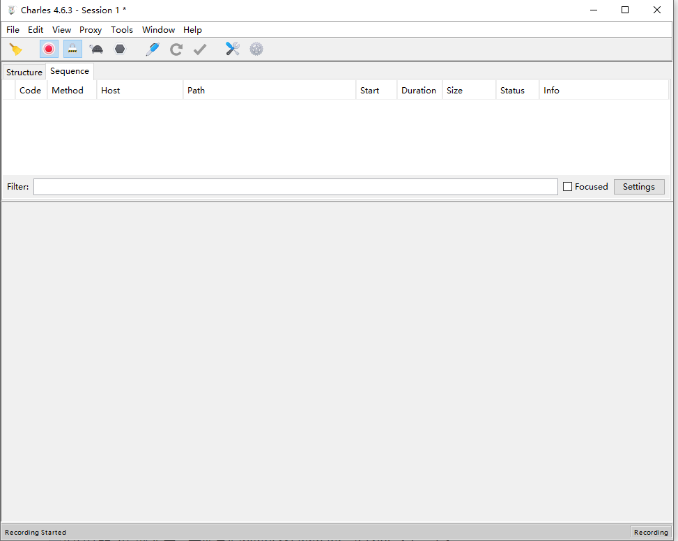This screenshot has height=541, width=678.
Task: Open the Tools menu
Action: pos(122,30)
